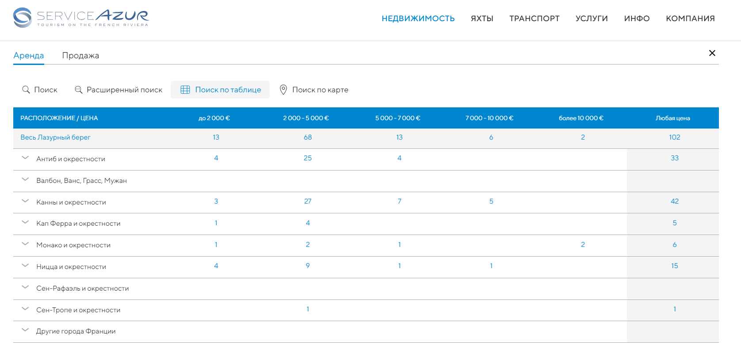Expand the Антиб и окрестности row
Viewport: 741px width, 360px height.
coord(25,158)
